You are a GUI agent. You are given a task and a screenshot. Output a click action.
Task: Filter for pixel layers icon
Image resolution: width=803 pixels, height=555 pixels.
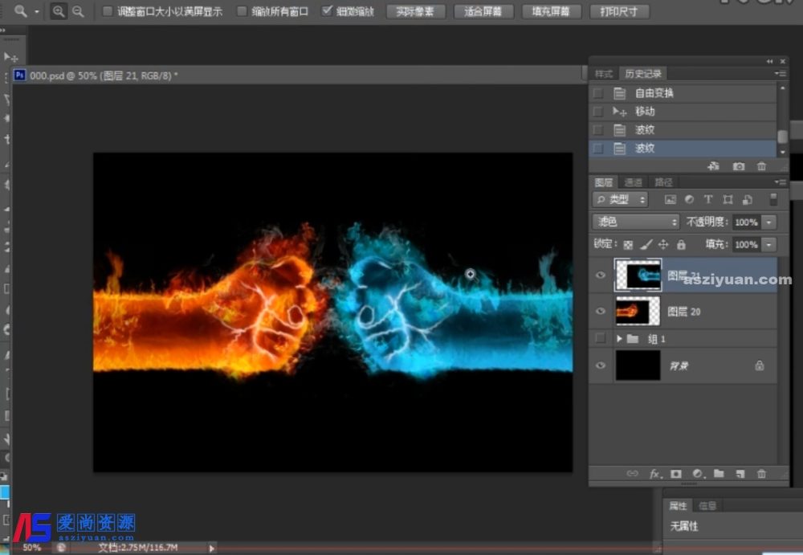click(x=670, y=200)
